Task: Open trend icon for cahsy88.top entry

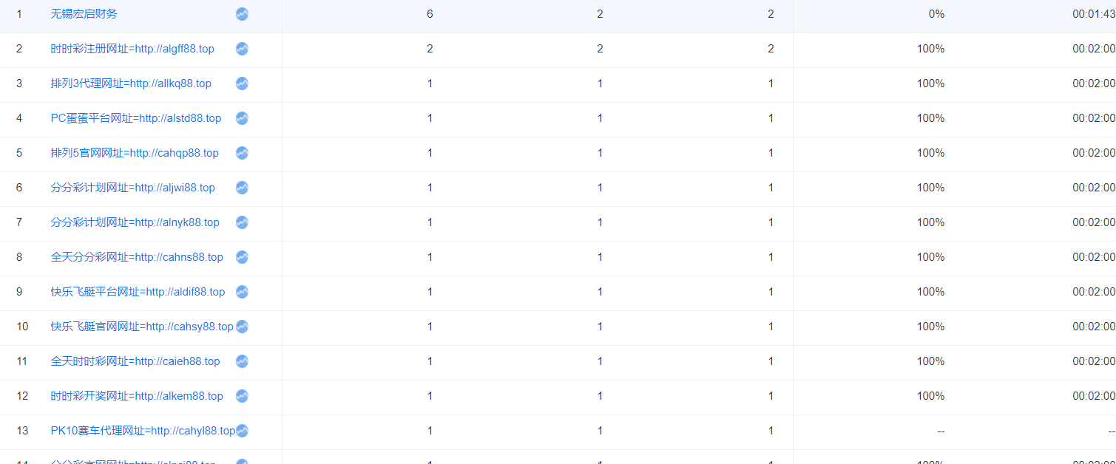Action: coord(242,327)
